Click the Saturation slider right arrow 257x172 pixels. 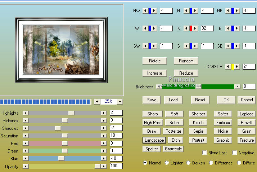click(x=104, y=136)
